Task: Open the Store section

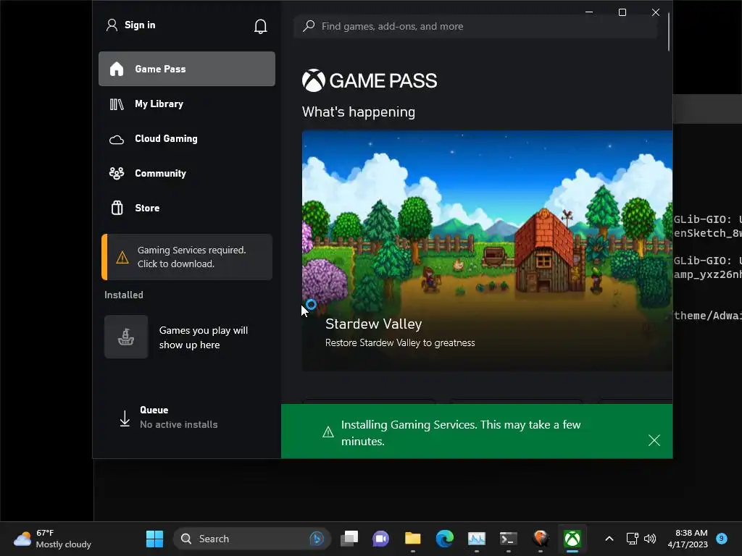Action: tap(186, 208)
